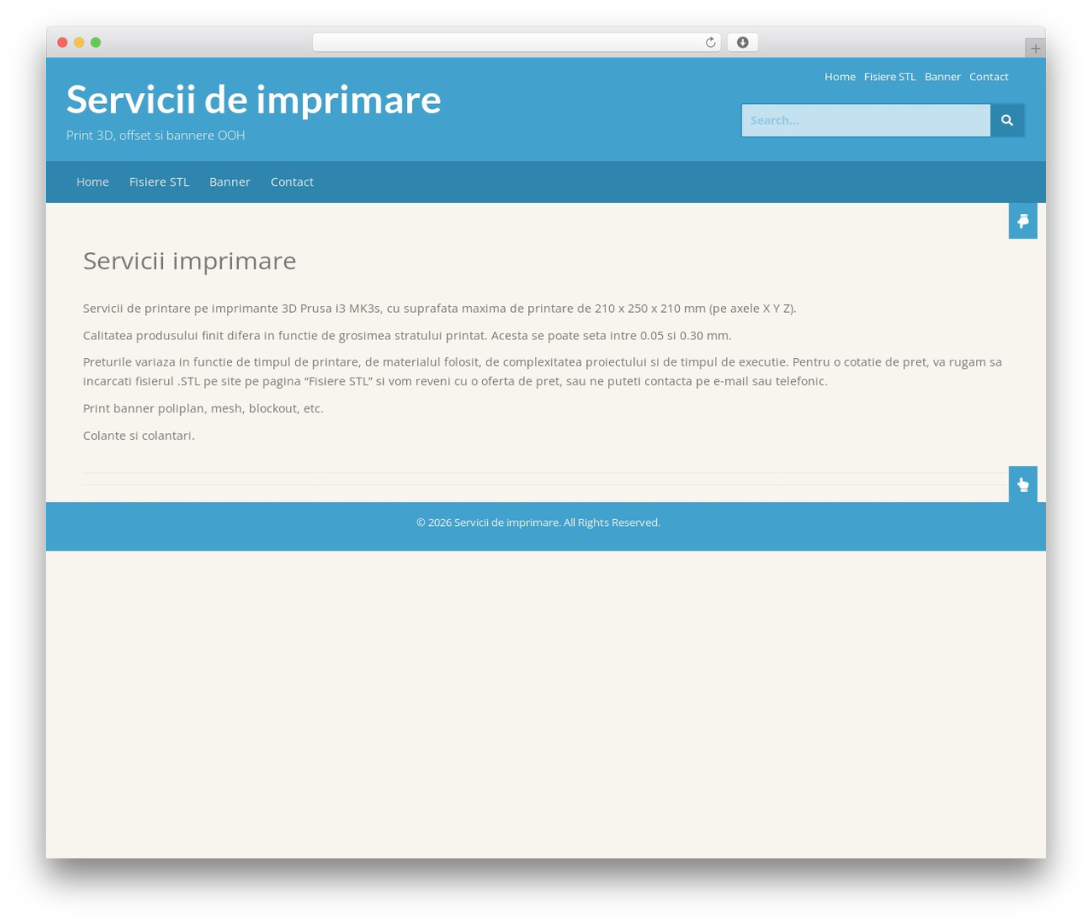
Task: Open Fisiere STL in main navigation bar
Action: click(159, 182)
